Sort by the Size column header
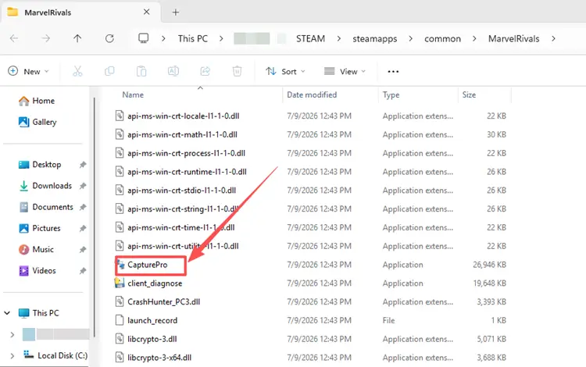The height and width of the screenshot is (367, 586). [469, 94]
